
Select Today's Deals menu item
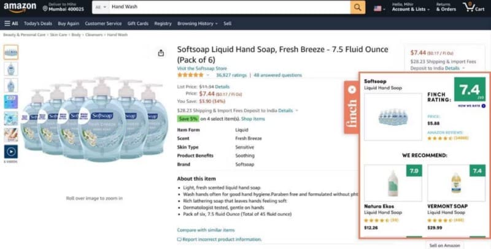pos(38,23)
